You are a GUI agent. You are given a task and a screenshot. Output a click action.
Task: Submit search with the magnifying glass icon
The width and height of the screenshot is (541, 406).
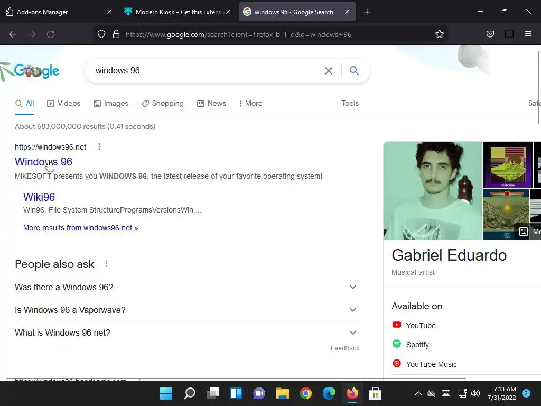click(354, 71)
